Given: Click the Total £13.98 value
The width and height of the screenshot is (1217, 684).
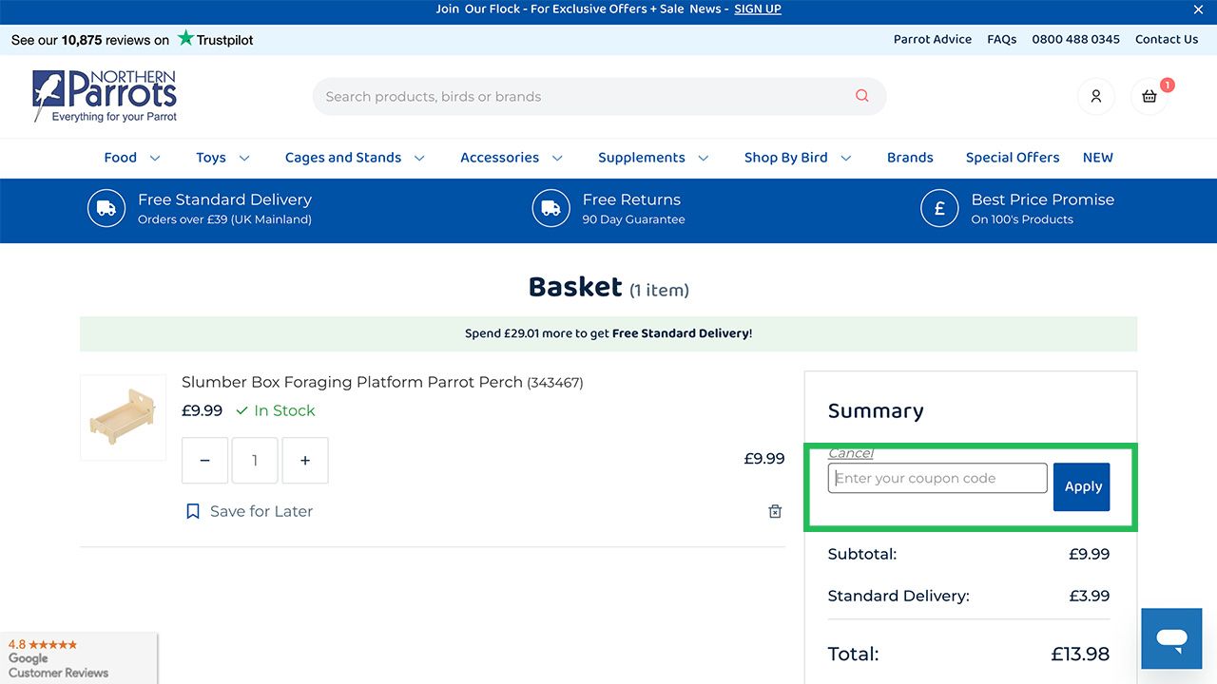Looking at the screenshot, I should [1080, 654].
